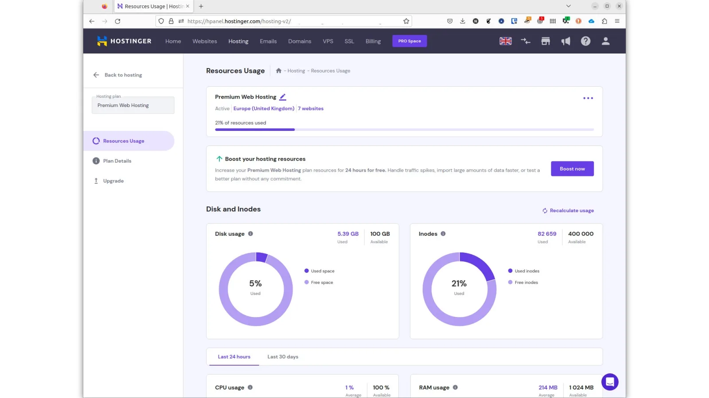Image resolution: width=709 pixels, height=398 pixels.
Task: Open Firefox downloads panel
Action: coord(463,21)
